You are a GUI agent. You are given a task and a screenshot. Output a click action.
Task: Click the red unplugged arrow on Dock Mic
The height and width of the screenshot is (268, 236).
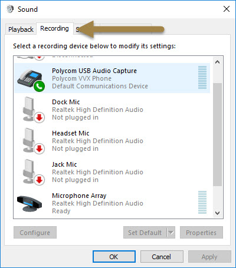click(40, 118)
